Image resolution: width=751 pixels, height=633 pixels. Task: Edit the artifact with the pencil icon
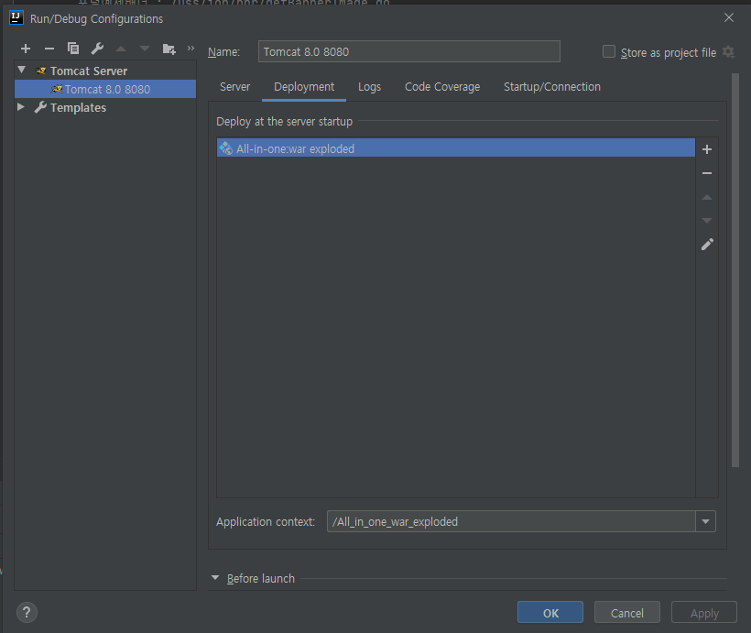[706, 244]
